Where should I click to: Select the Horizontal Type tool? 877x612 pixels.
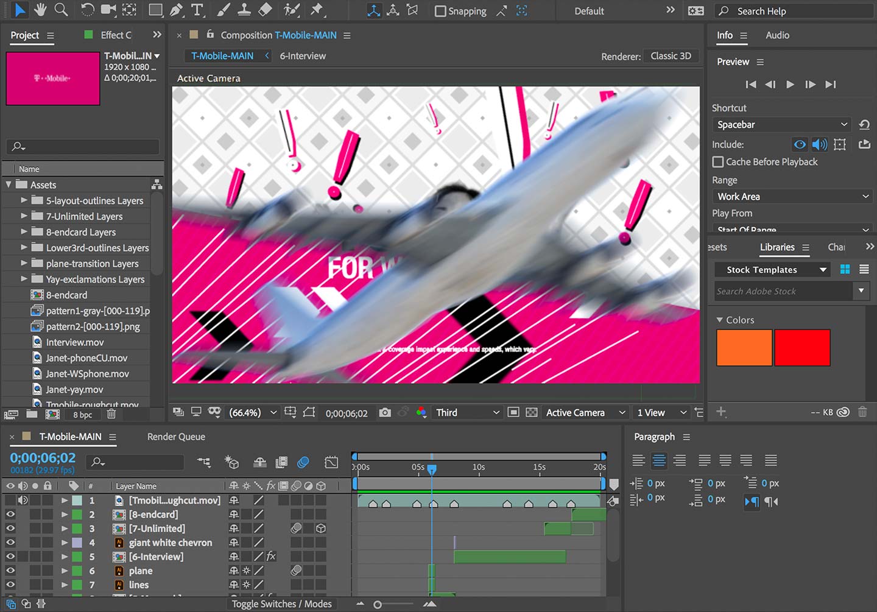pos(197,10)
